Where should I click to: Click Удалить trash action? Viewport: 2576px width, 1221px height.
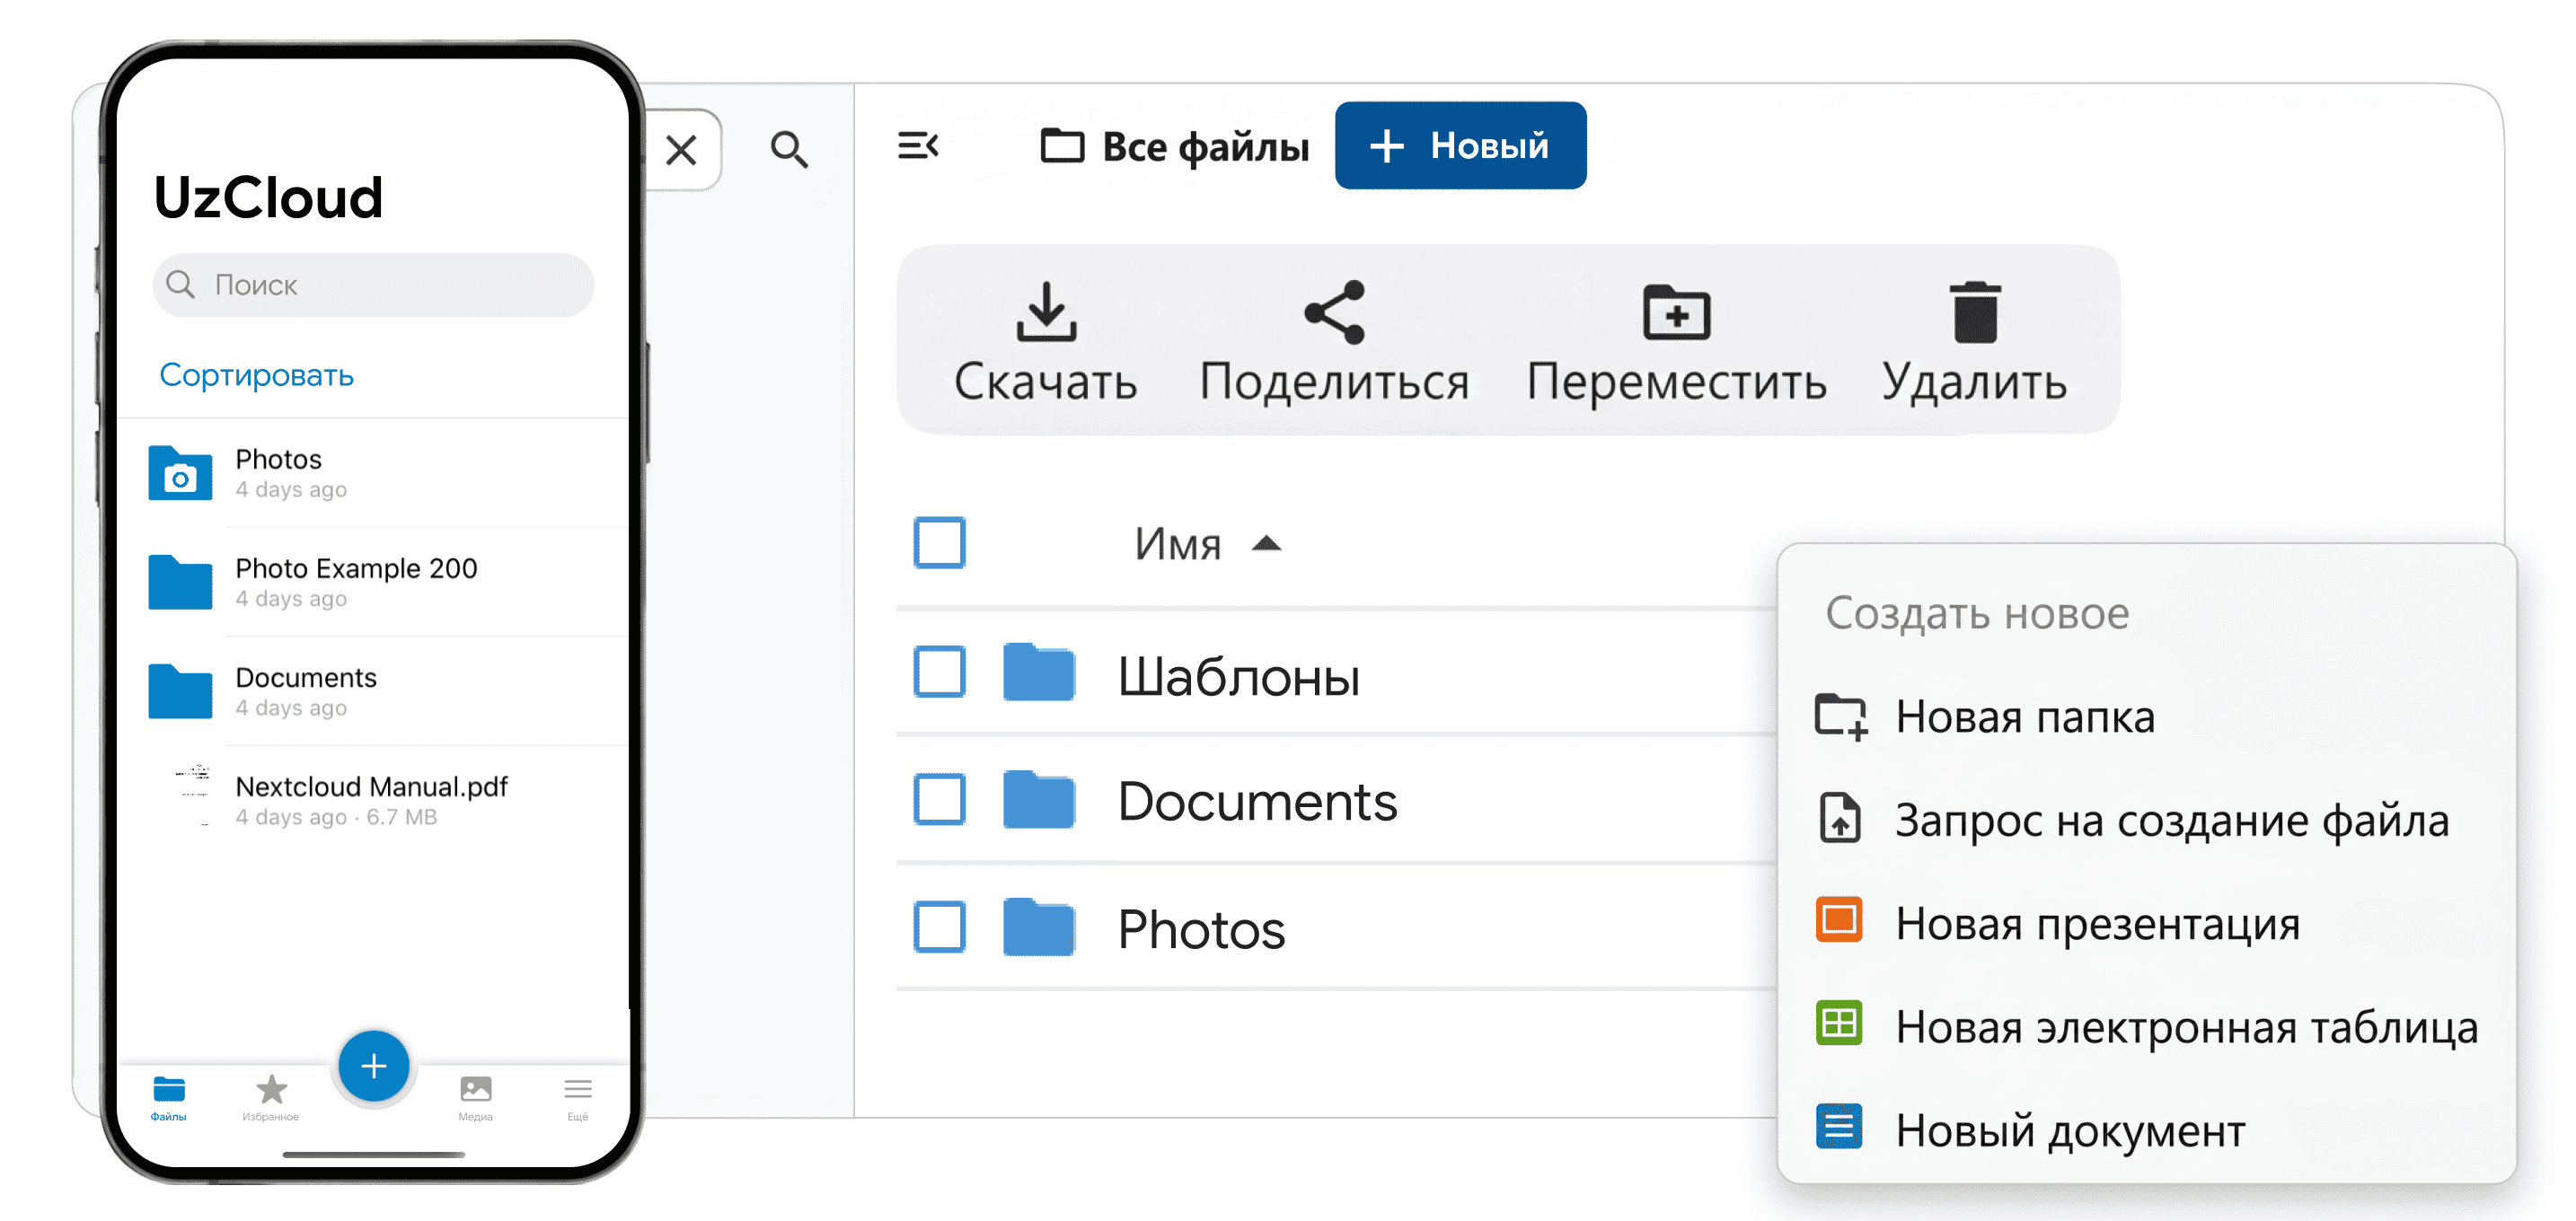[1974, 342]
